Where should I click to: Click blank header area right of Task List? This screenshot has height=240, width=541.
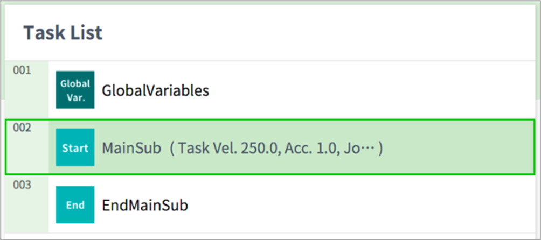[x=323, y=33]
